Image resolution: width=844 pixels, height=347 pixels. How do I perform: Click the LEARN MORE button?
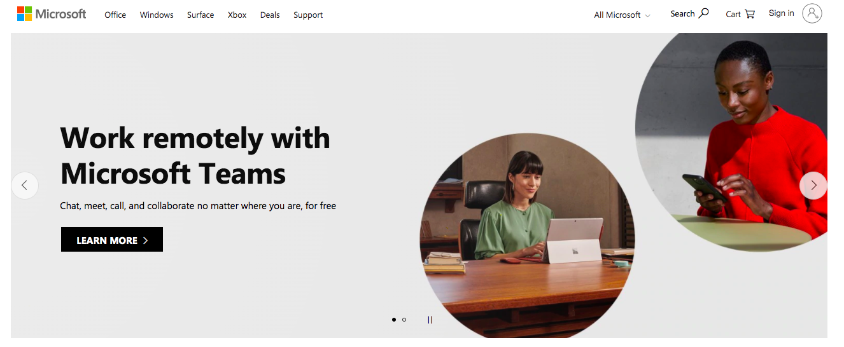(x=112, y=240)
